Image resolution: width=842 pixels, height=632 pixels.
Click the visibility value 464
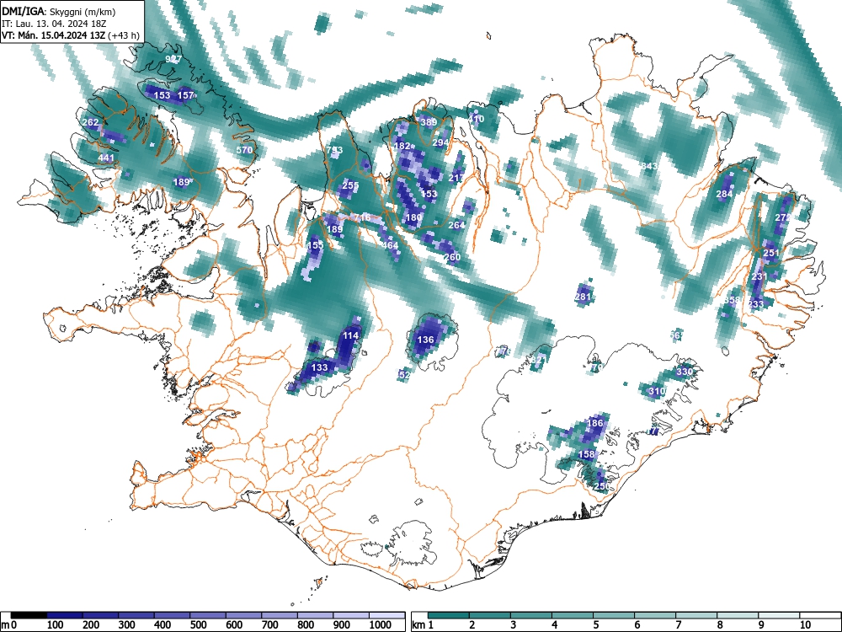391,245
